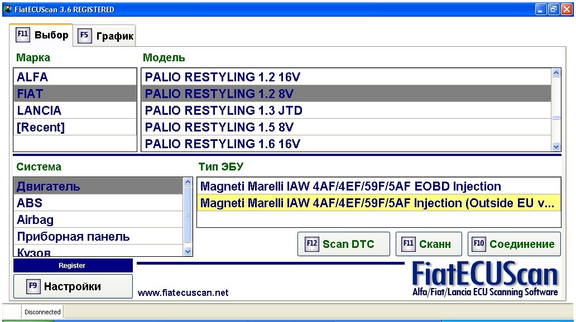Select Двигатель system
Viewport: 576px width, 322px height.
point(98,186)
